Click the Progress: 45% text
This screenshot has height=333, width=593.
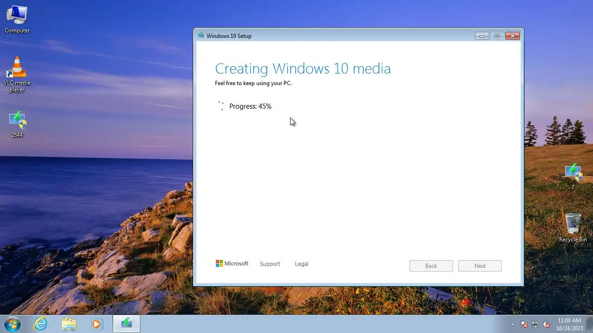click(x=250, y=106)
